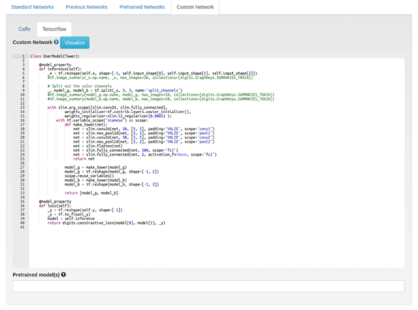Switch to the Previous Networks tab
Viewport: 418px width, 310px height.
click(x=86, y=7)
